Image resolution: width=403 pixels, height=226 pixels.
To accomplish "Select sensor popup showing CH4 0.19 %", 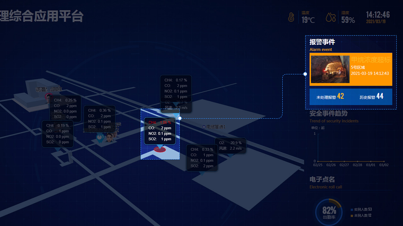I will tap(58, 134).
